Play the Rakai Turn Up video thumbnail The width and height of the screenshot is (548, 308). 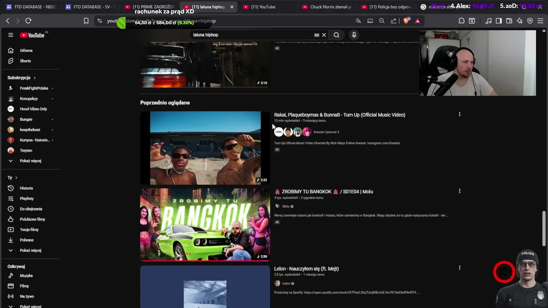[205, 148]
